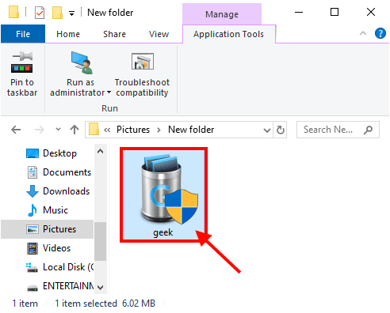Click New folder in address breadcrumb
This screenshot has width=390, height=313.
pyautogui.click(x=191, y=130)
